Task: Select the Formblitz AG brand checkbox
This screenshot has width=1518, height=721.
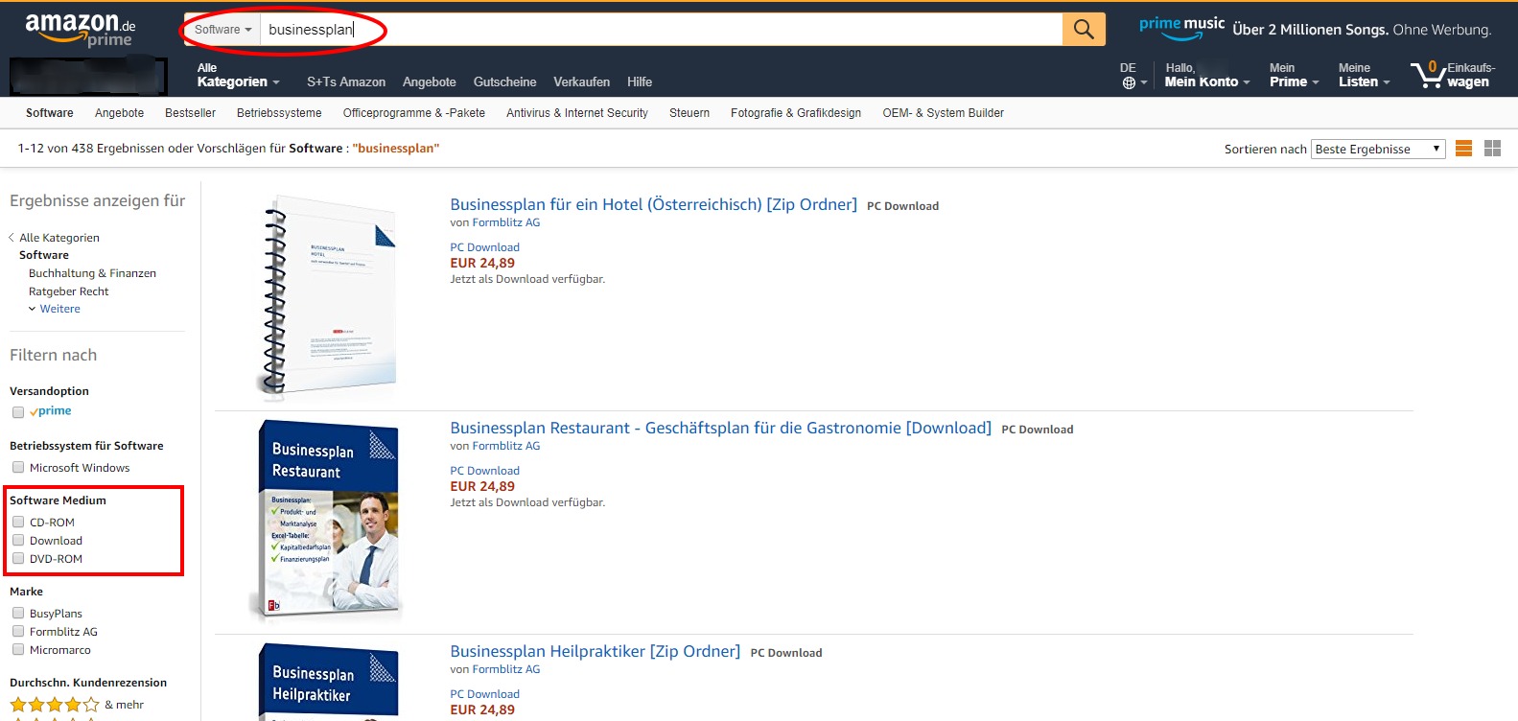Action: [18, 632]
